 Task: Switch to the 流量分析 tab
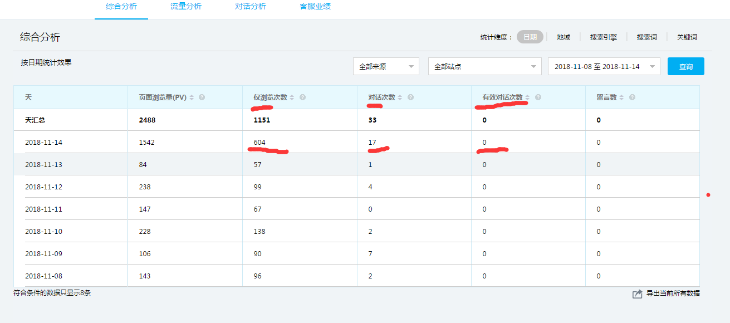[186, 7]
